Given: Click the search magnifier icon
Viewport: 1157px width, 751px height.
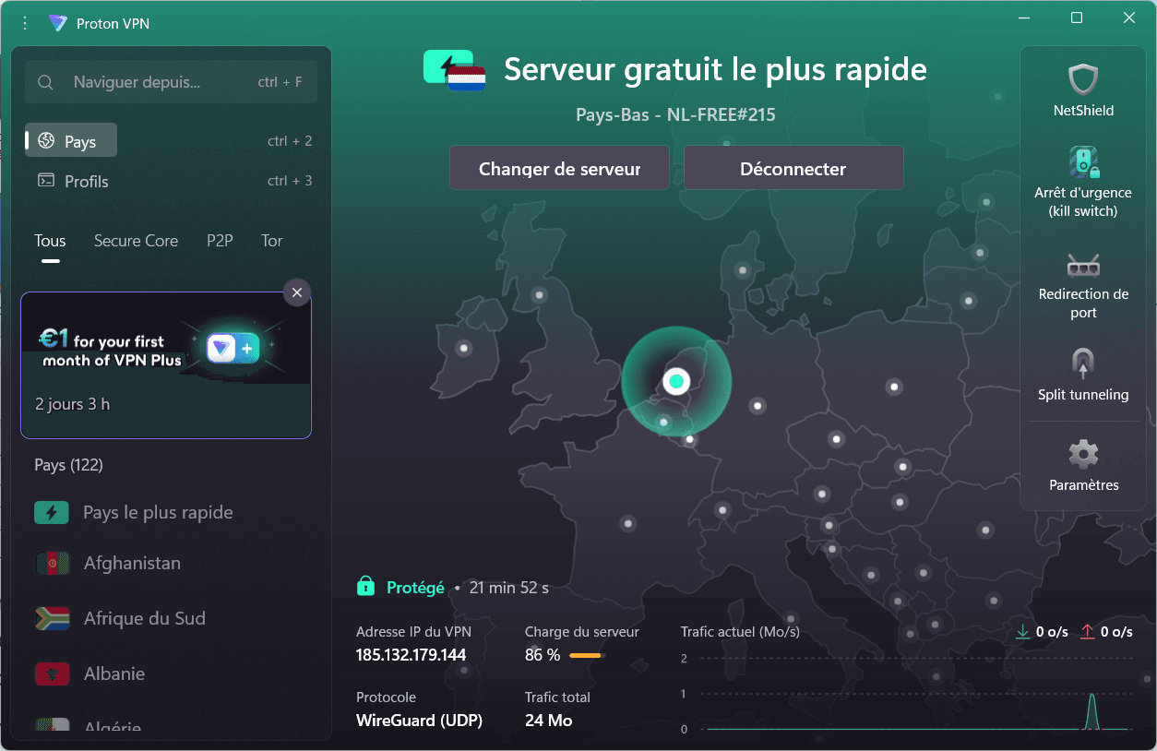Looking at the screenshot, I should click(x=45, y=82).
